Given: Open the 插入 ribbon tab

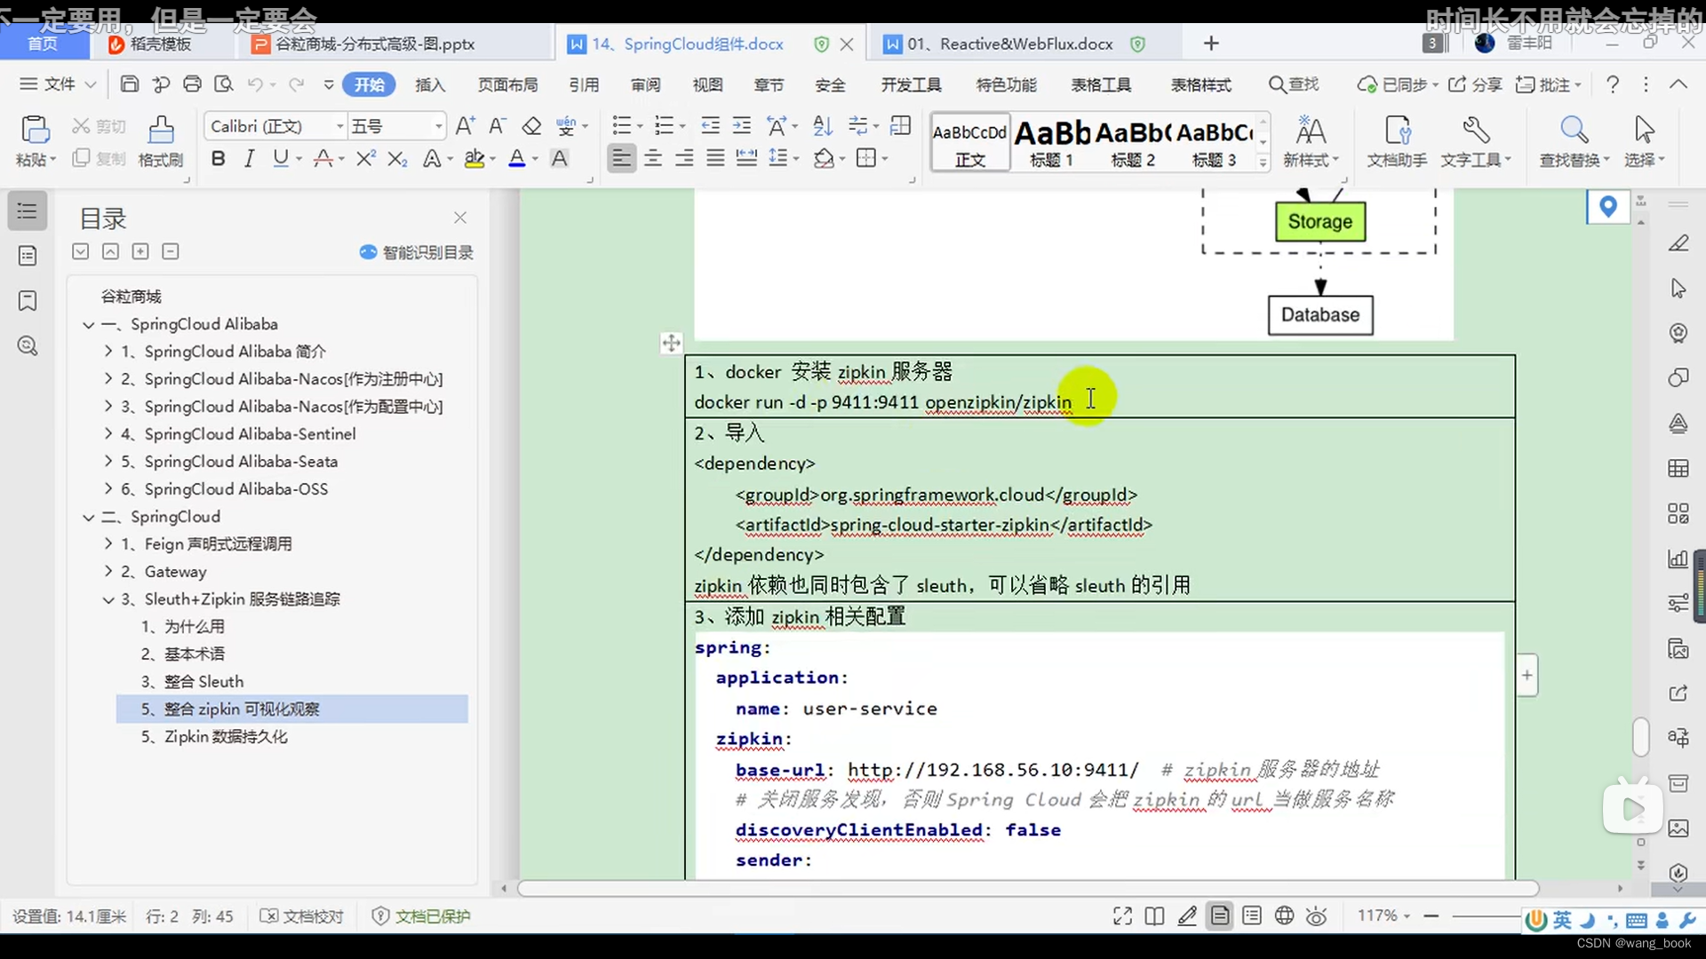Looking at the screenshot, I should click(430, 84).
